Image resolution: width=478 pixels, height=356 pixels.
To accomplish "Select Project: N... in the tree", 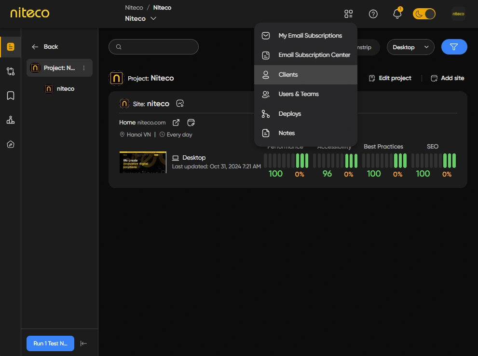I will pos(59,68).
